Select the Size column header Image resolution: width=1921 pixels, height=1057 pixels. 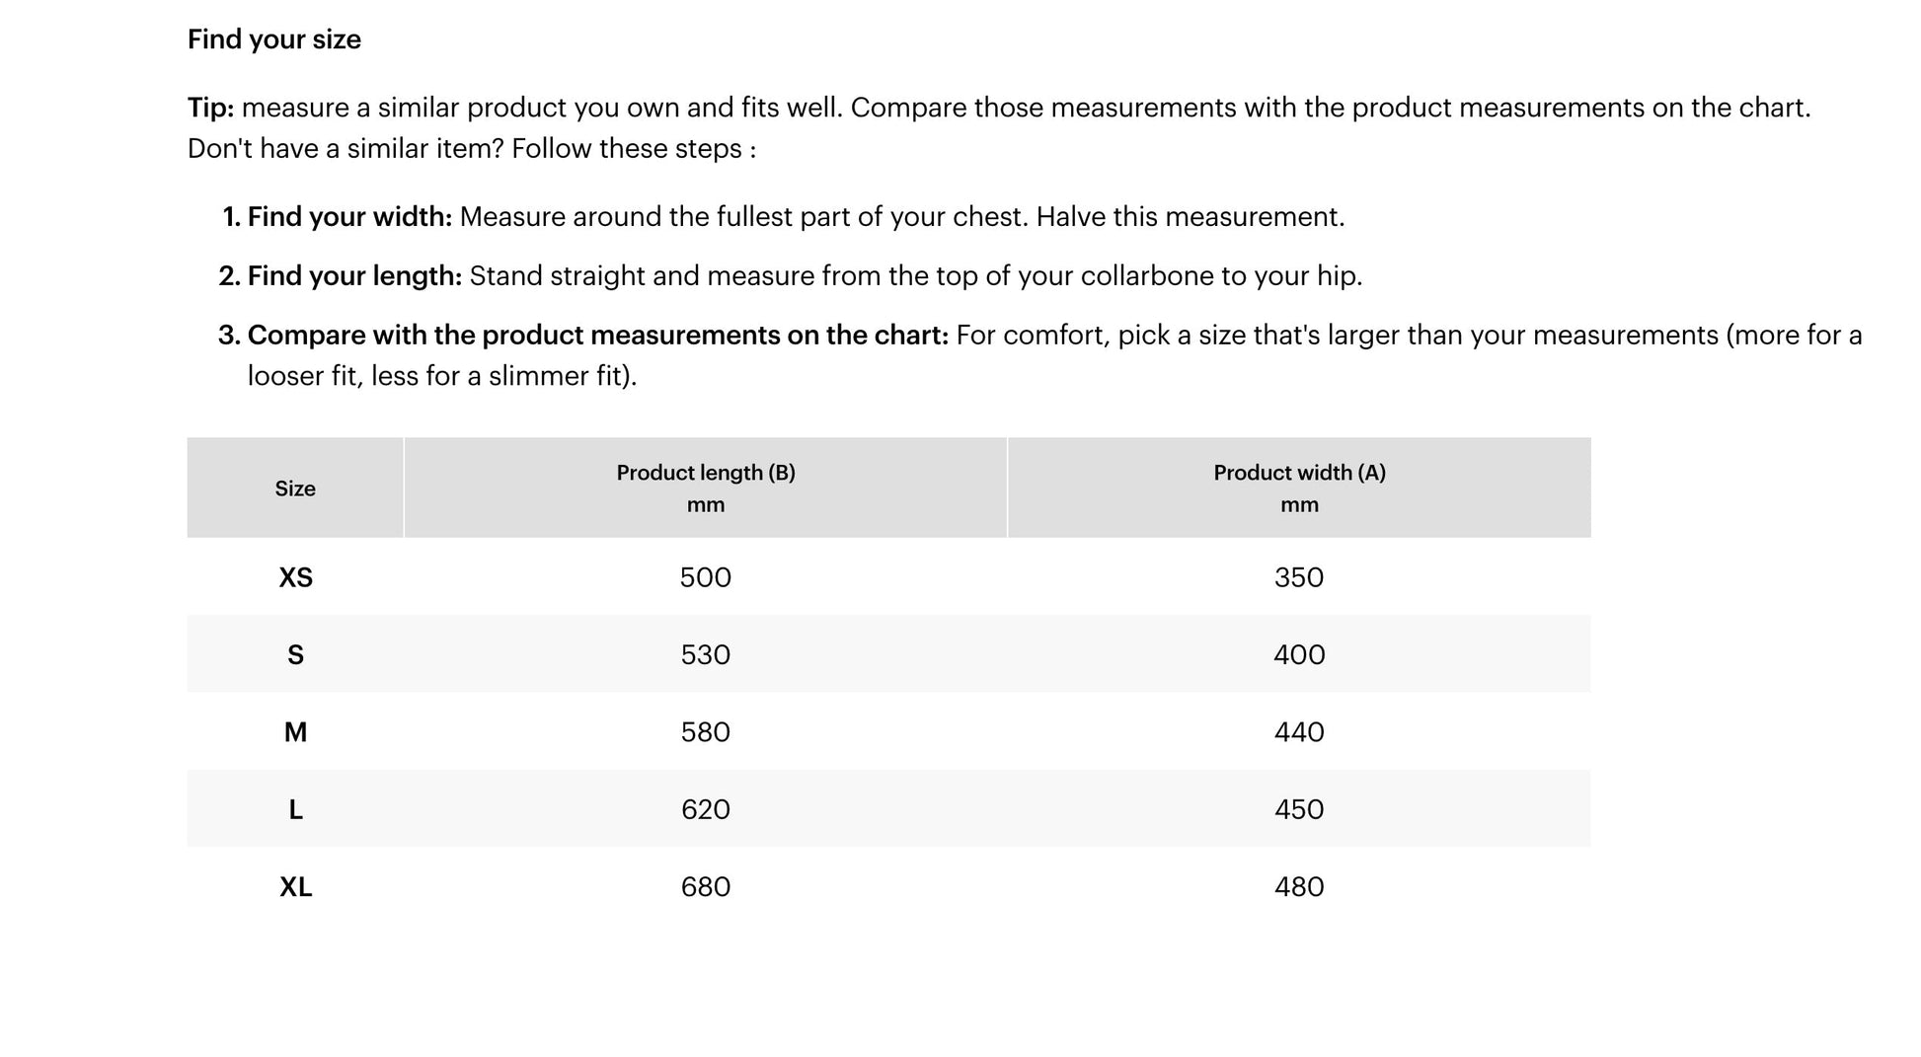coord(295,489)
